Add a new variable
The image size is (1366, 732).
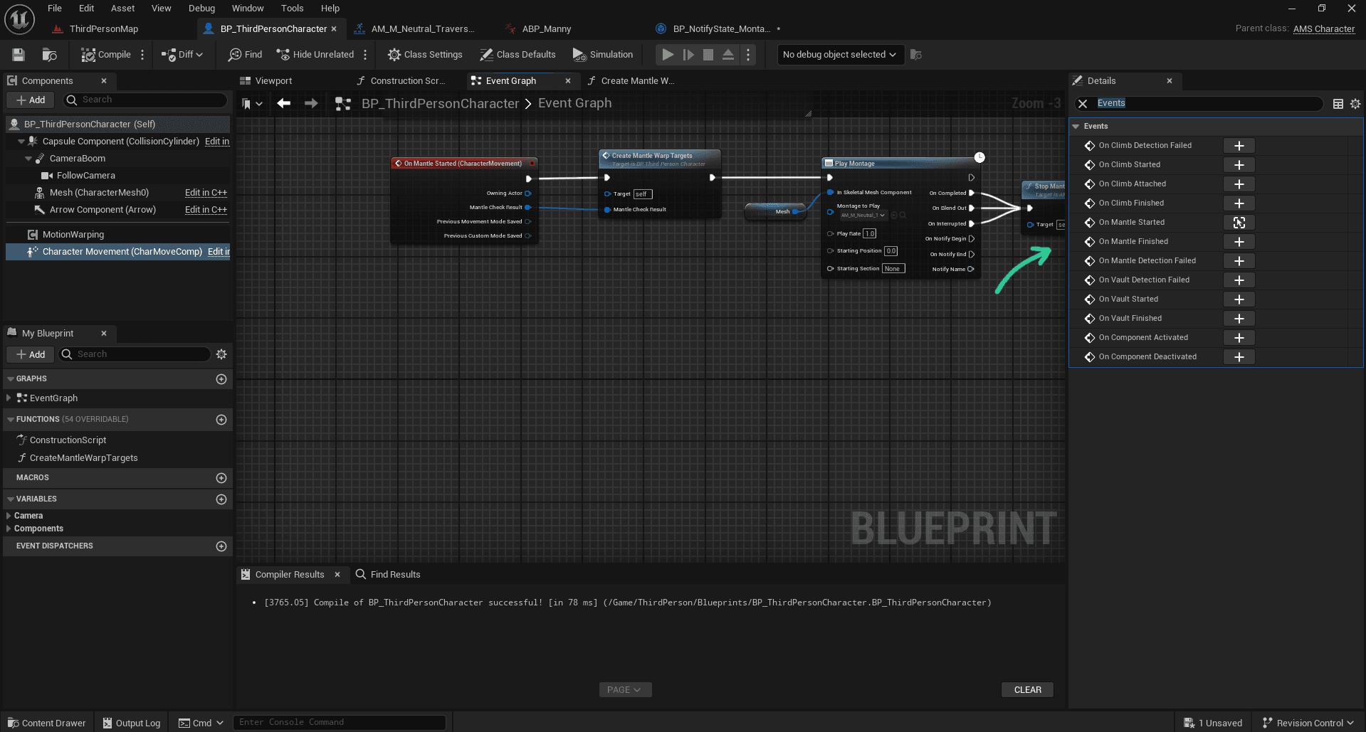coord(221,499)
